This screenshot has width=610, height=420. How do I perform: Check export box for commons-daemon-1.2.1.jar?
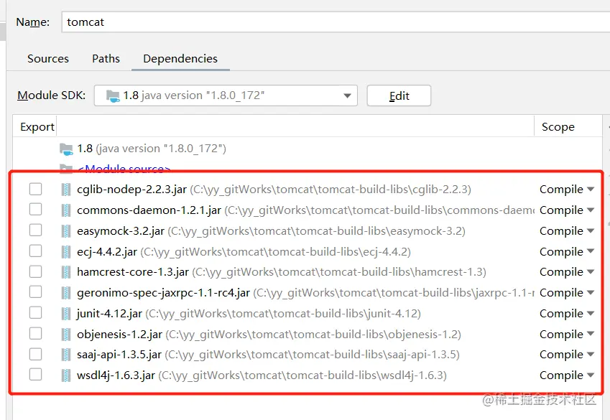35,209
